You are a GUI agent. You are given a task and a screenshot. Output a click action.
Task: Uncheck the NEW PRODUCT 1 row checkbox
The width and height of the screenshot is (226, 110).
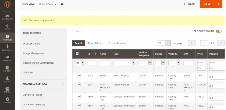(x=79, y=84)
